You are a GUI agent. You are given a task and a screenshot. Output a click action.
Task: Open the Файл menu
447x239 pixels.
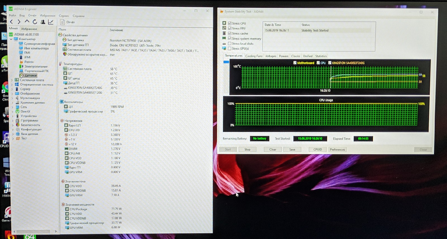coord(12,15)
